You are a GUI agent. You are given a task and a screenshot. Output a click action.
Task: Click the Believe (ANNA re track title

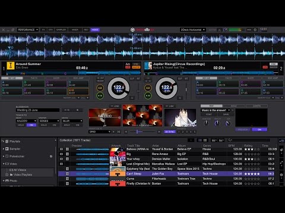(x=138, y=149)
